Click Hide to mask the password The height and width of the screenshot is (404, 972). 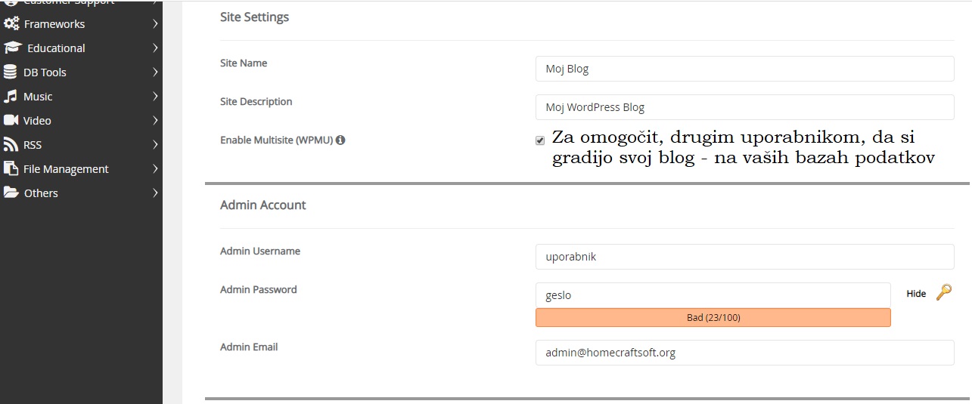point(916,294)
